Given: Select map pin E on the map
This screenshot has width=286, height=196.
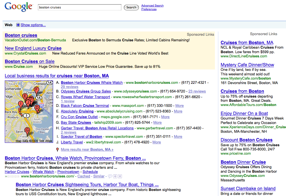Looking at the screenshot, I should (25, 97).
